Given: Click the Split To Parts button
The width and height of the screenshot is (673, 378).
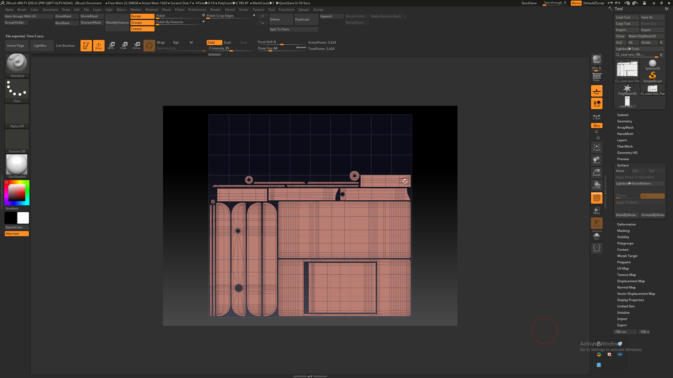Looking at the screenshot, I should tap(294, 29).
